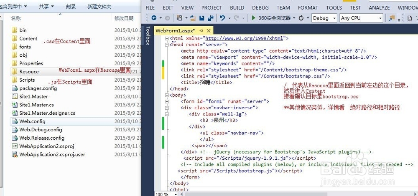Image resolution: width=418 pixels, height=196 pixels.
Task: Open the DEBUG menu
Action: 260,8
